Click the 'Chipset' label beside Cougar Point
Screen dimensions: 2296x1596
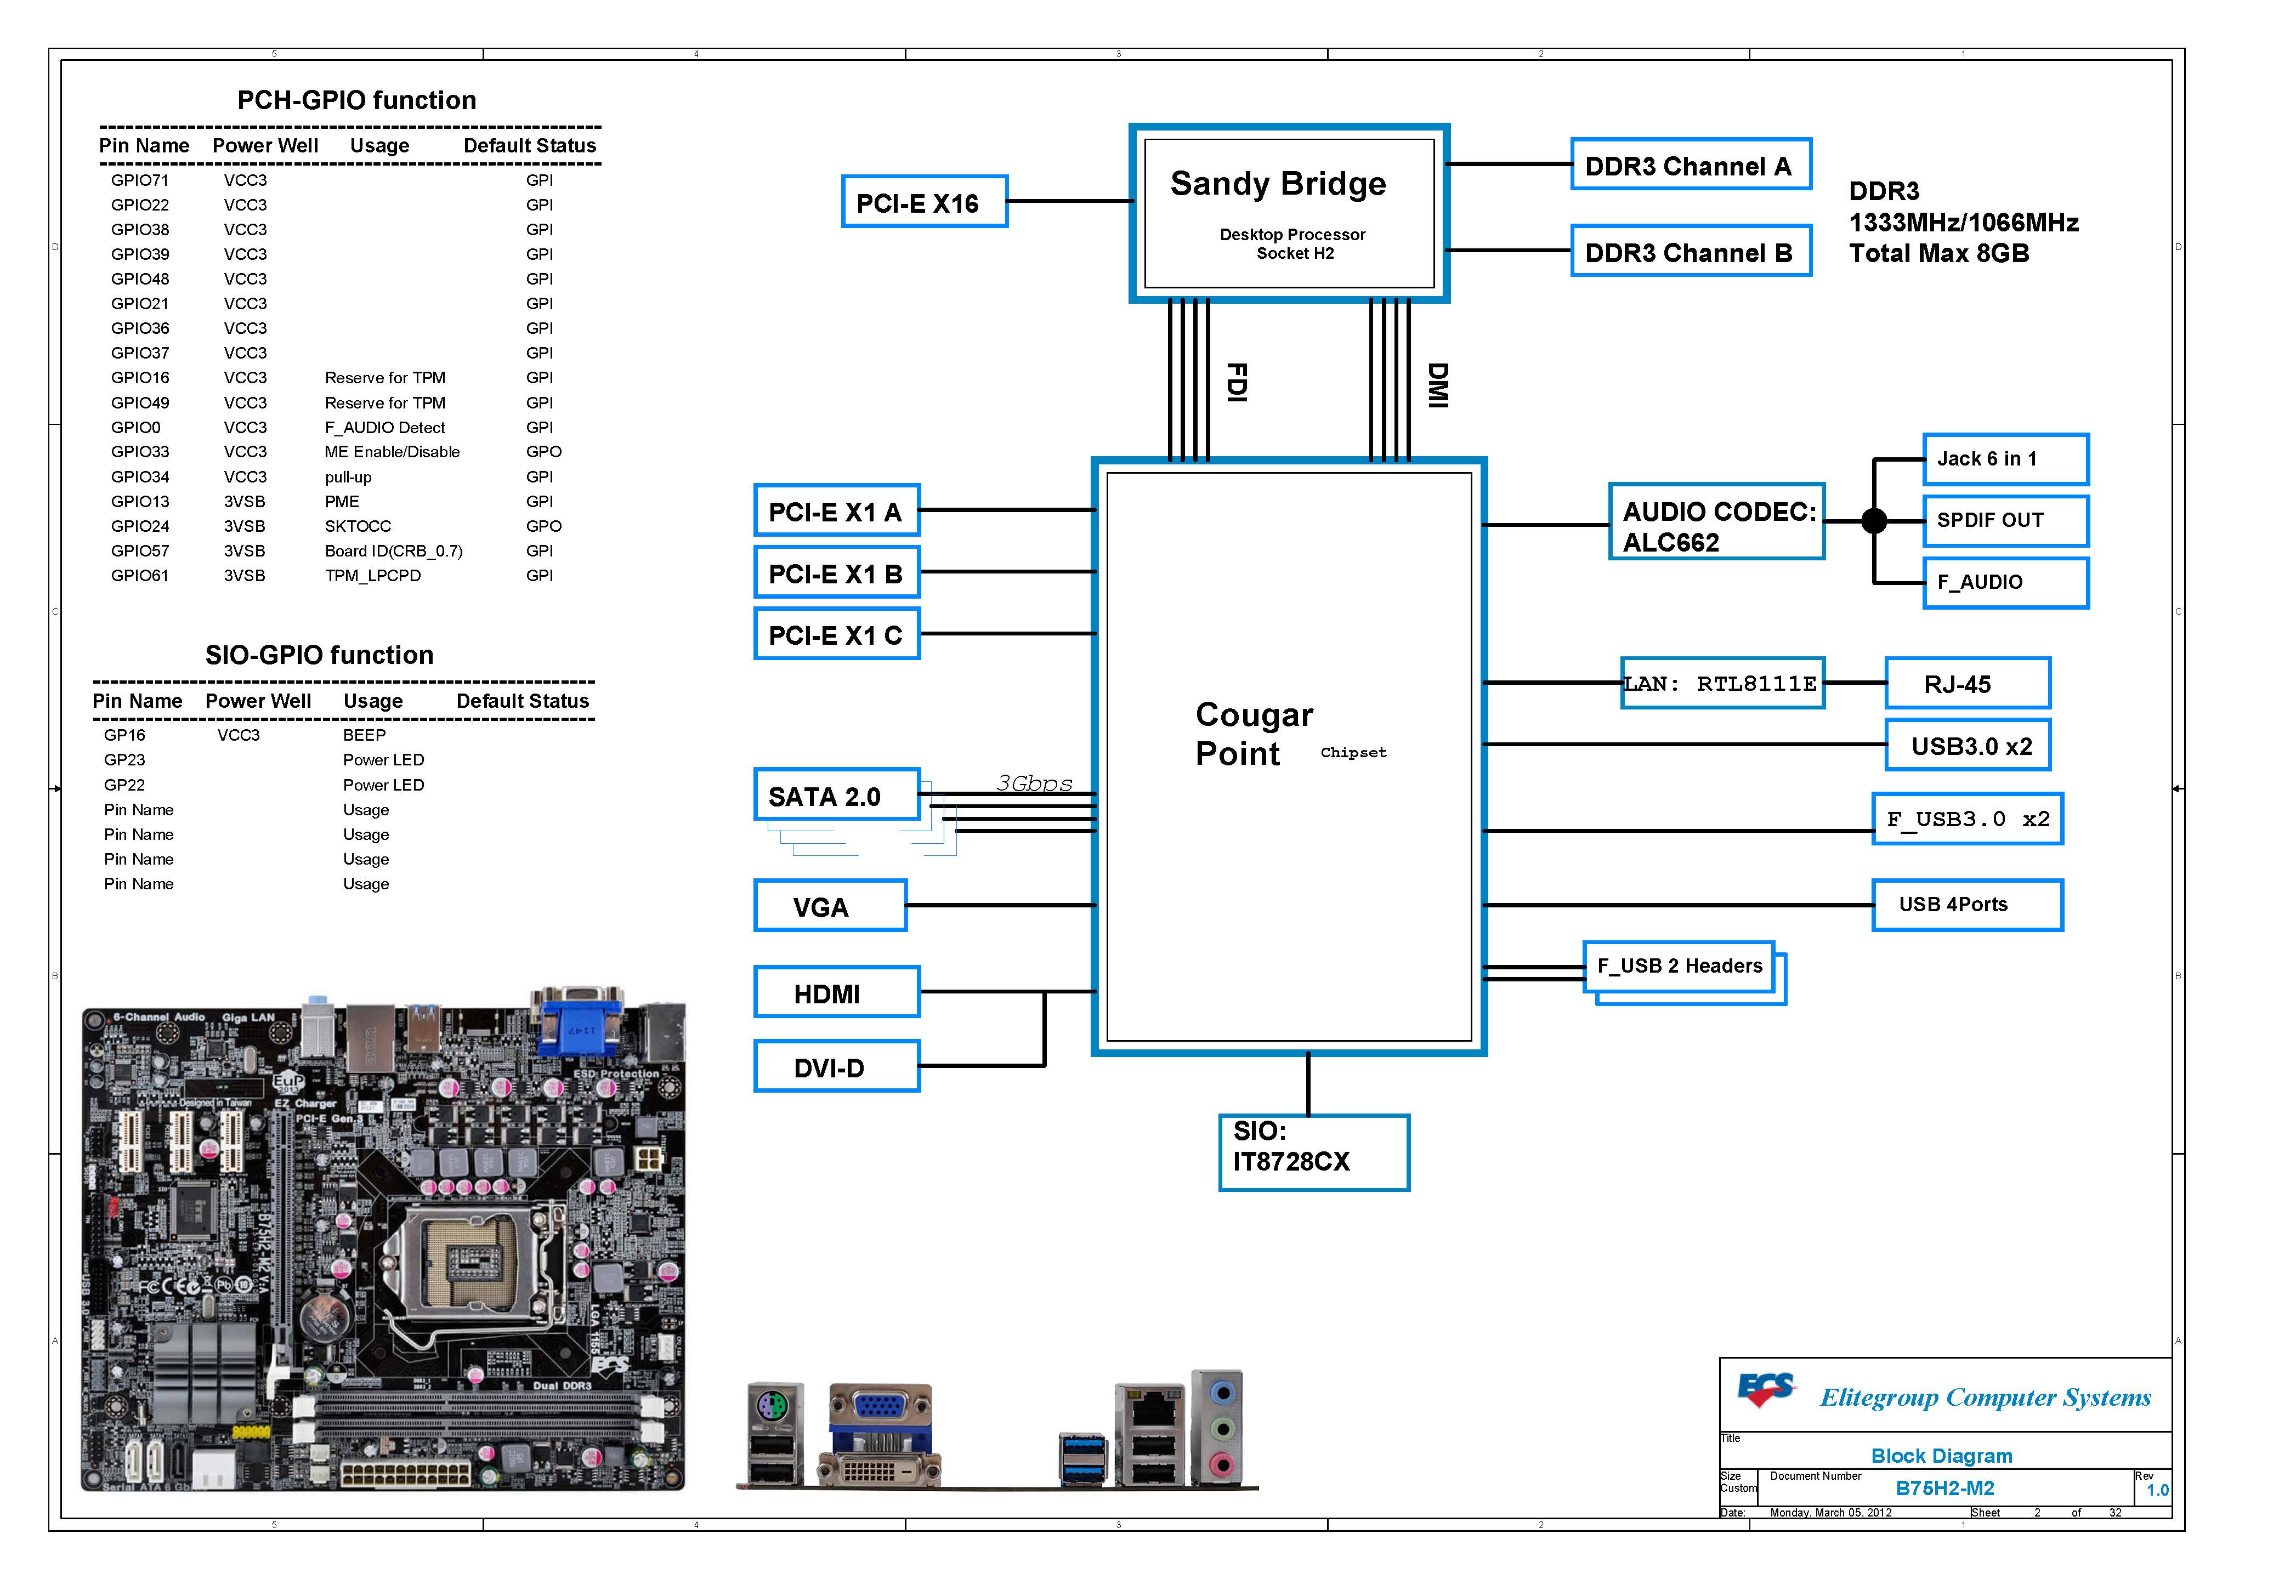(1353, 752)
